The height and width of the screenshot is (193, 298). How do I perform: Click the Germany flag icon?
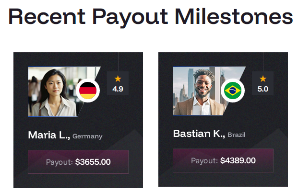88,91
